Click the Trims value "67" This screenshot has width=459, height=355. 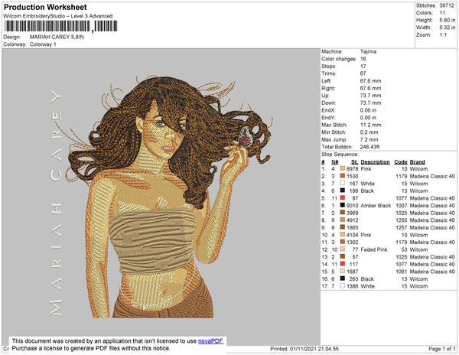pyautogui.click(x=363, y=73)
